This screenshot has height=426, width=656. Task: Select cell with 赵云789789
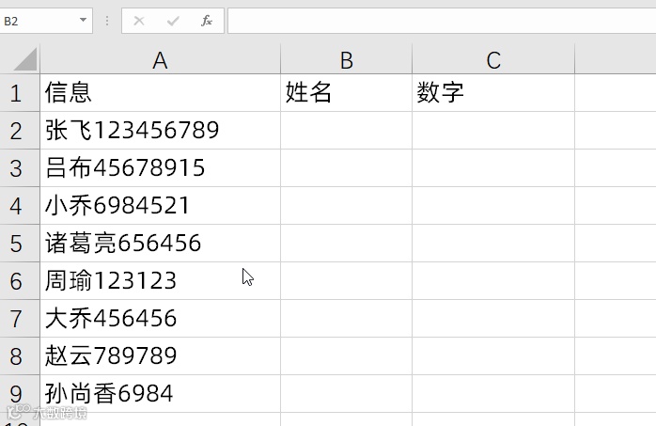[160, 356]
